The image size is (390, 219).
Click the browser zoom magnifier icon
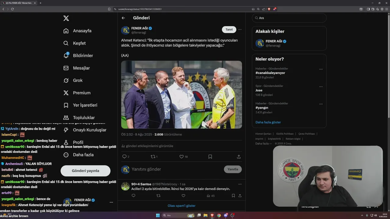point(258,9)
